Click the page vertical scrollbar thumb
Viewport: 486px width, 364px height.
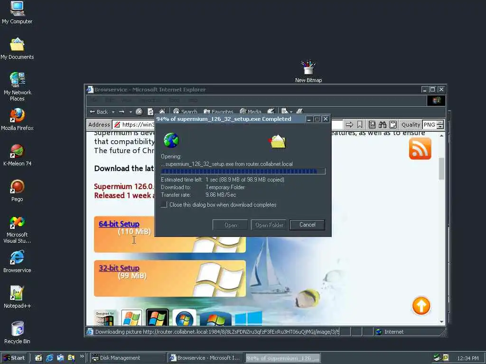click(441, 169)
